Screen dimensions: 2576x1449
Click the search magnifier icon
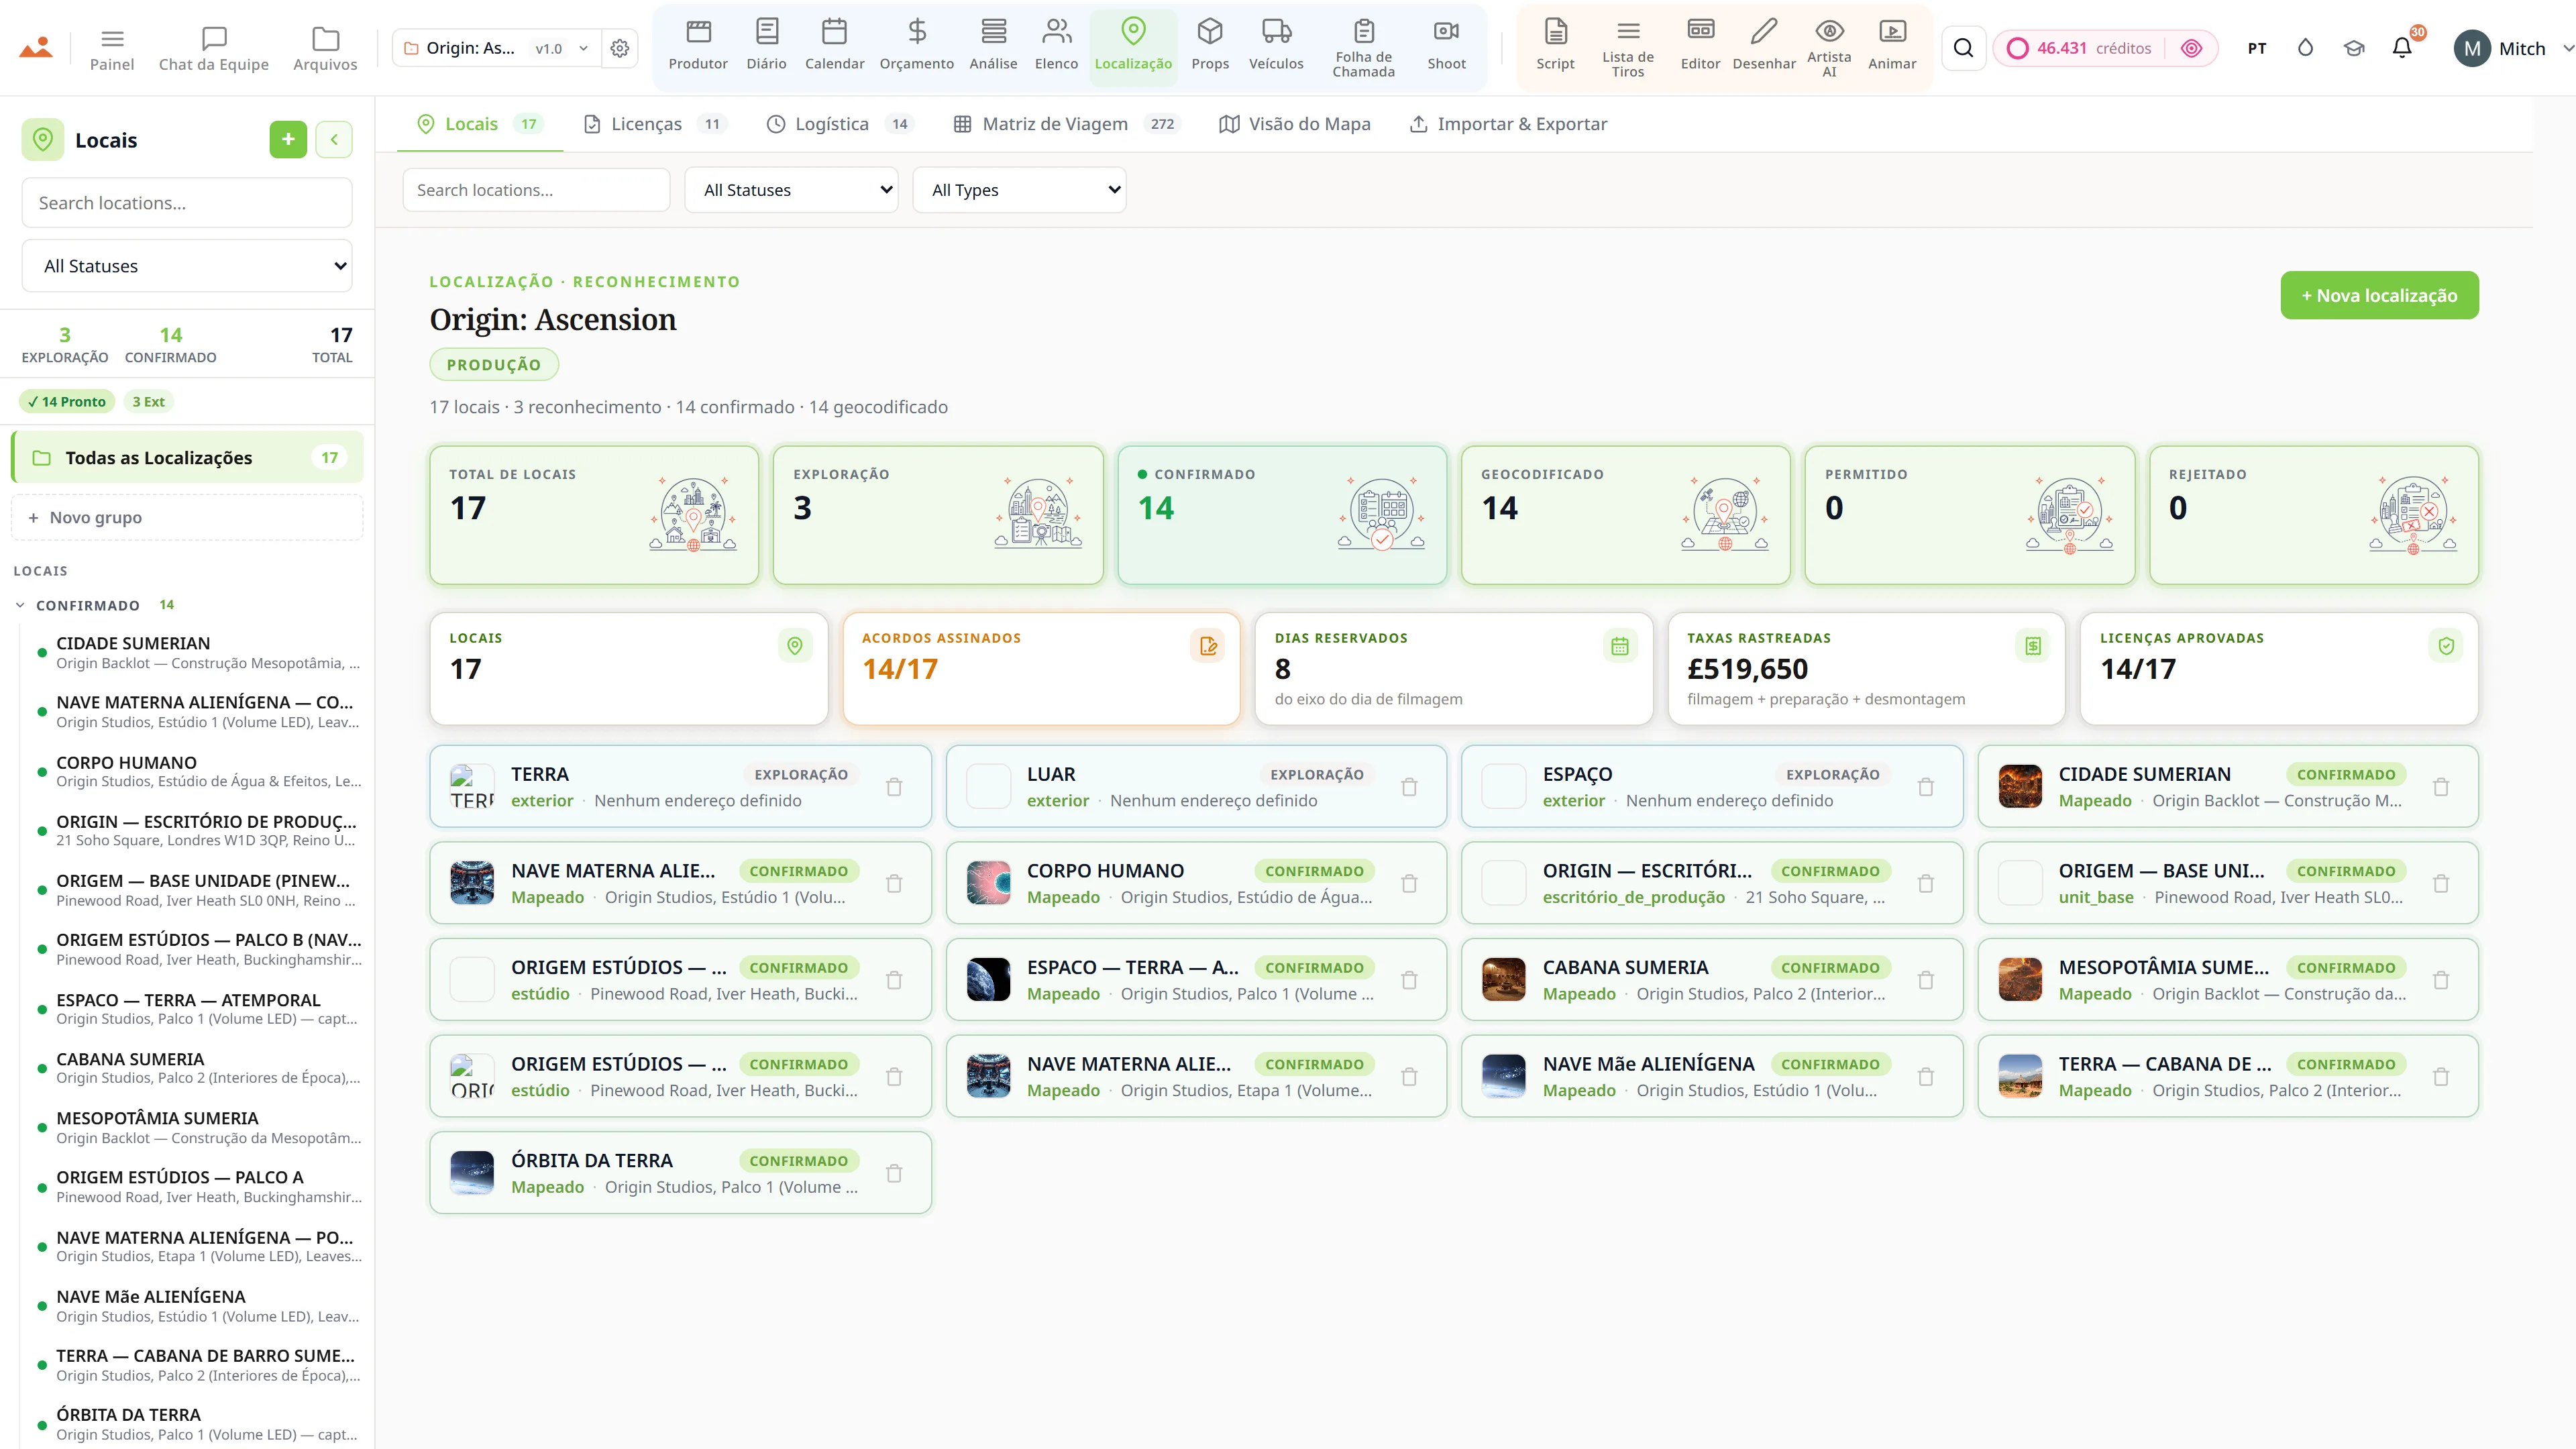click(x=1963, y=48)
